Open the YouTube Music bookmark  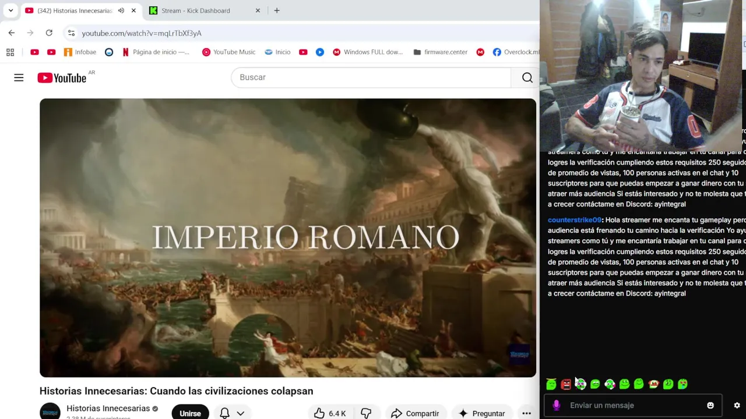coord(228,52)
